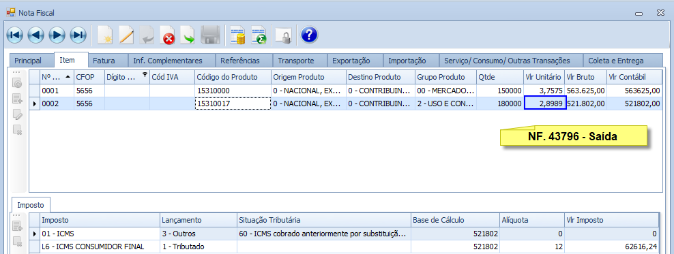
Task: Click product code 15310000 cell
Action: (233, 91)
